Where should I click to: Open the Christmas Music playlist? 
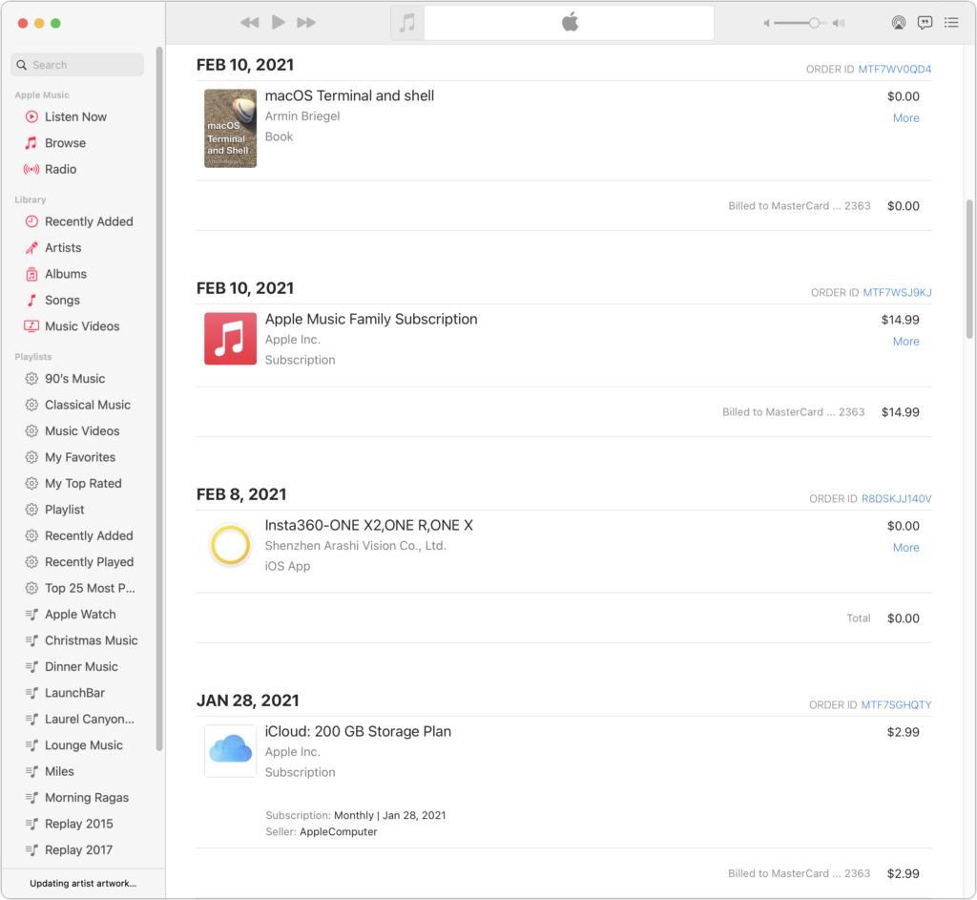tap(91, 640)
